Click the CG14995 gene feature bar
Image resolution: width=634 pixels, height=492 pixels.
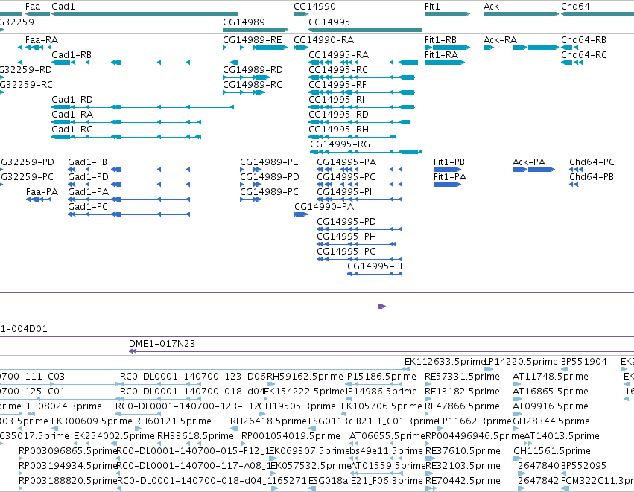365,30
